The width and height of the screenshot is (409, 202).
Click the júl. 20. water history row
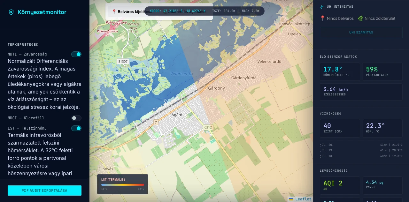point(361,145)
